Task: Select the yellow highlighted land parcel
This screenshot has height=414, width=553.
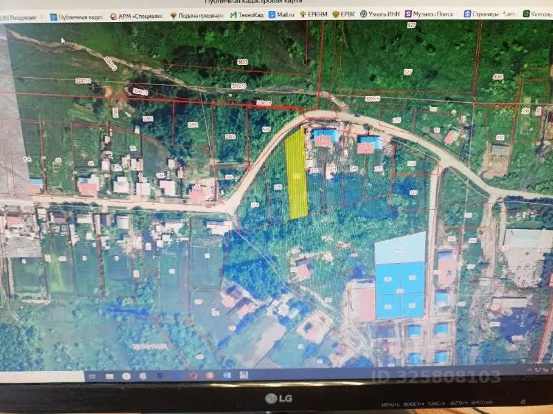Action: click(297, 175)
